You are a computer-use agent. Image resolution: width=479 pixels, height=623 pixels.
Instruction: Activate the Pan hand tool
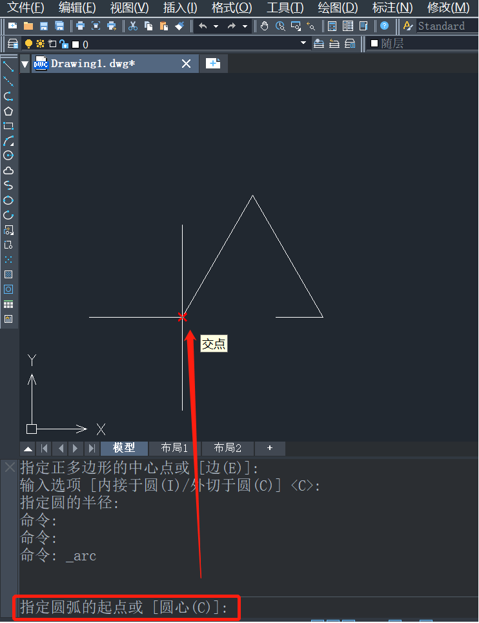tap(265, 26)
